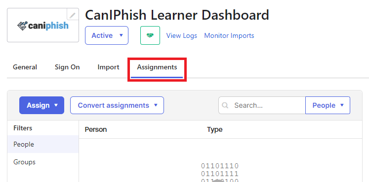Expand the Assign dropdown button
The height and width of the screenshot is (182, 369).
coord(41,105)
